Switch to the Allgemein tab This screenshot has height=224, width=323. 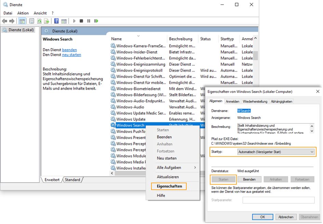216,101
